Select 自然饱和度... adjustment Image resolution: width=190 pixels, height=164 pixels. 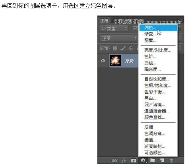(158, 79)
